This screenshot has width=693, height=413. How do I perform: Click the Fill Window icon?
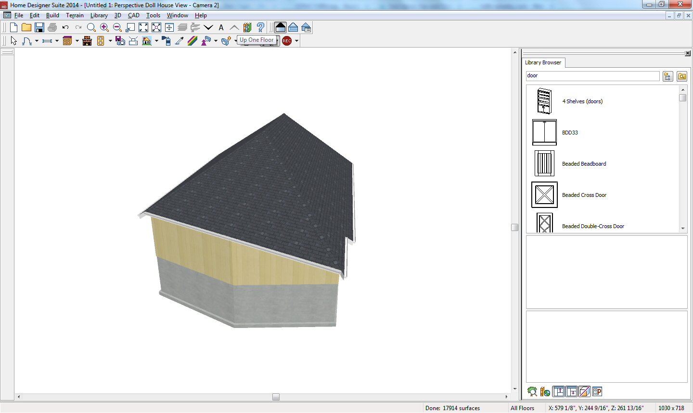[143, 27]
